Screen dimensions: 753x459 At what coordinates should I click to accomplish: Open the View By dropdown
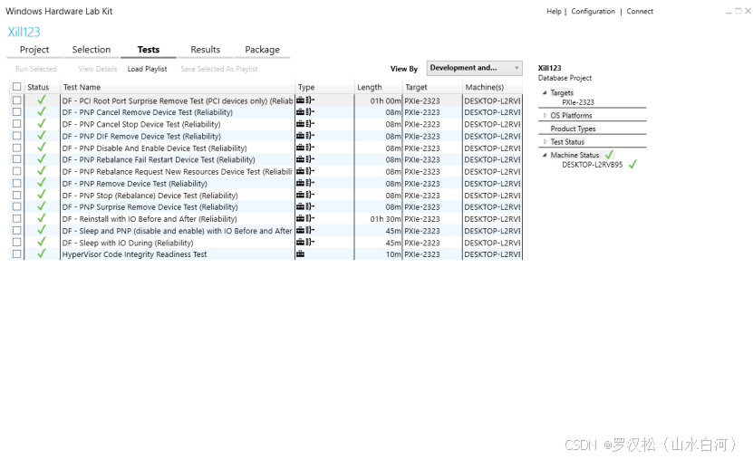click(474, 68)
